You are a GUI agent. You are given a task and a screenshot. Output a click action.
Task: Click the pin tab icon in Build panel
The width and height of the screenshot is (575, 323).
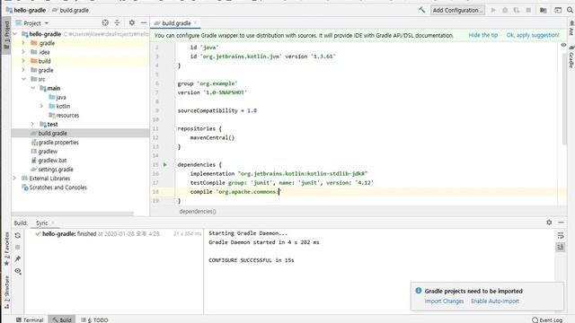18,259
